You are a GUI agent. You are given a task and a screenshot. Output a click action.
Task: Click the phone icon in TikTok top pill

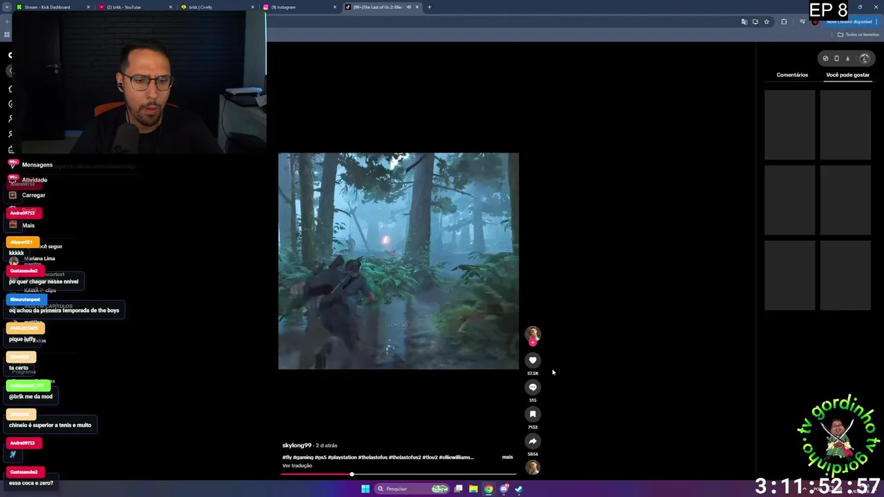(836, 59)
